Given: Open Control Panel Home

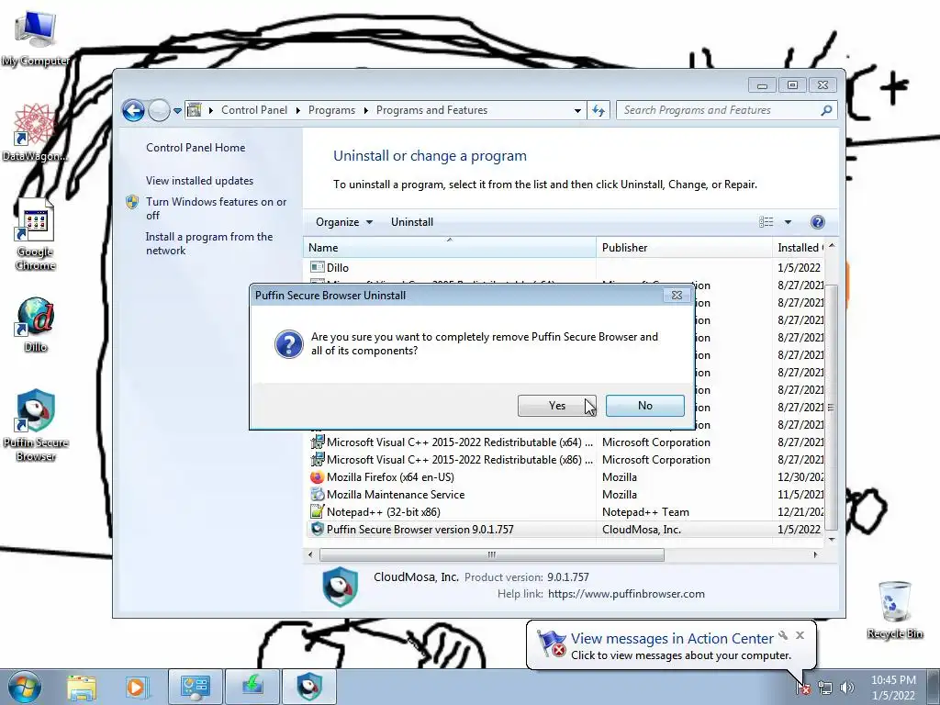Looking at the screenshot, I should (196, 148).
